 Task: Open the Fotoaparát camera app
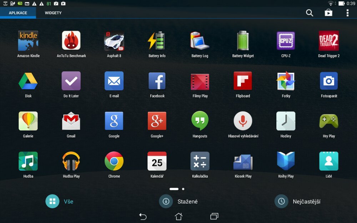(328, 80)
